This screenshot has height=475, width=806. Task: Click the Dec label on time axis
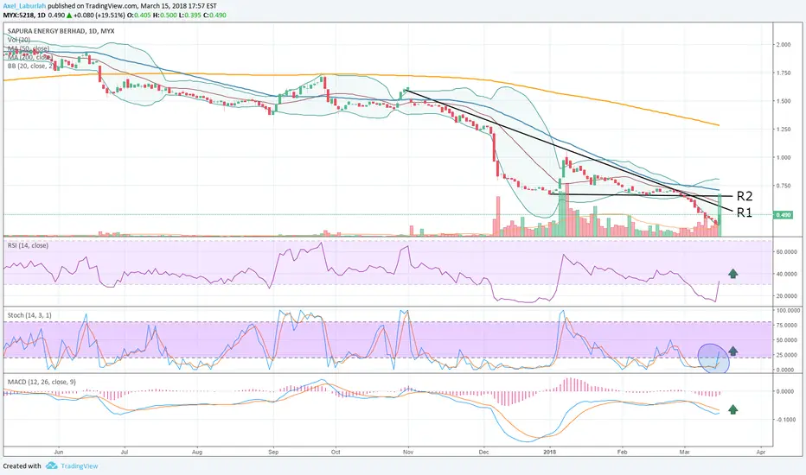tap(483, 452)
